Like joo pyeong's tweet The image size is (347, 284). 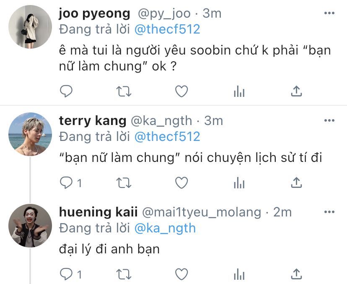(x=181, y=91)
